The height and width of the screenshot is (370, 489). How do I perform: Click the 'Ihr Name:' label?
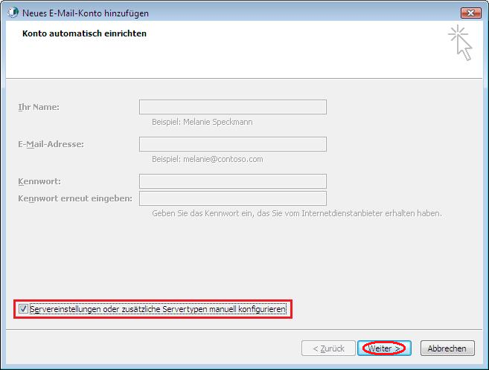(39, 107)
